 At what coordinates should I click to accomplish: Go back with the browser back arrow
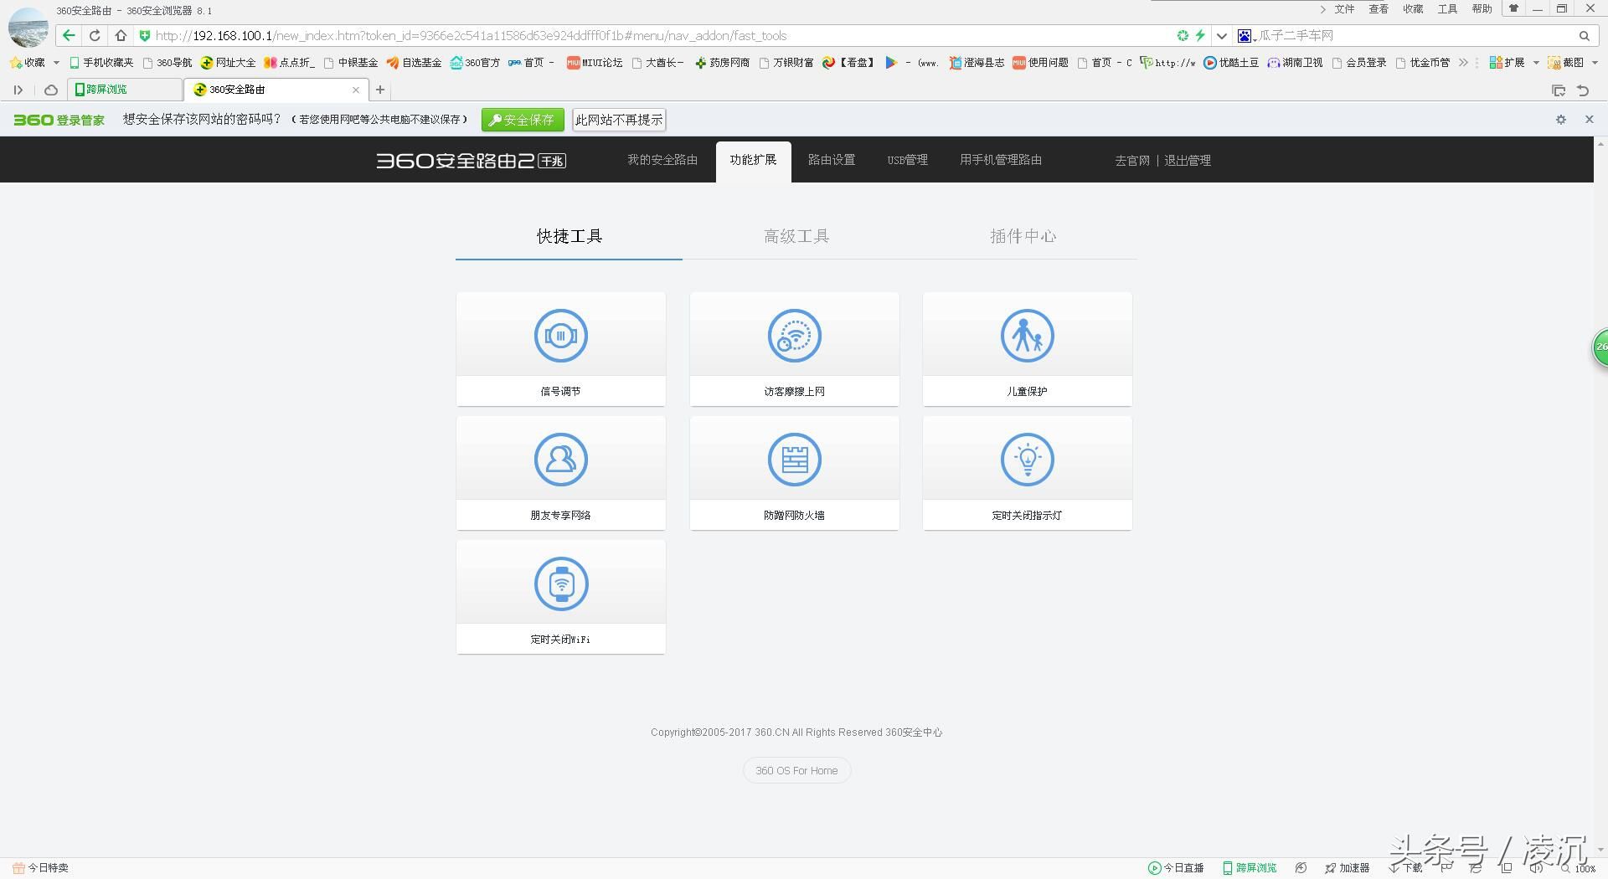[69, 35]
